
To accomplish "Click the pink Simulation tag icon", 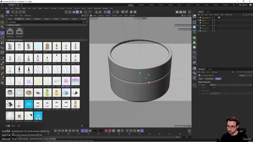I will pos(194,62).
